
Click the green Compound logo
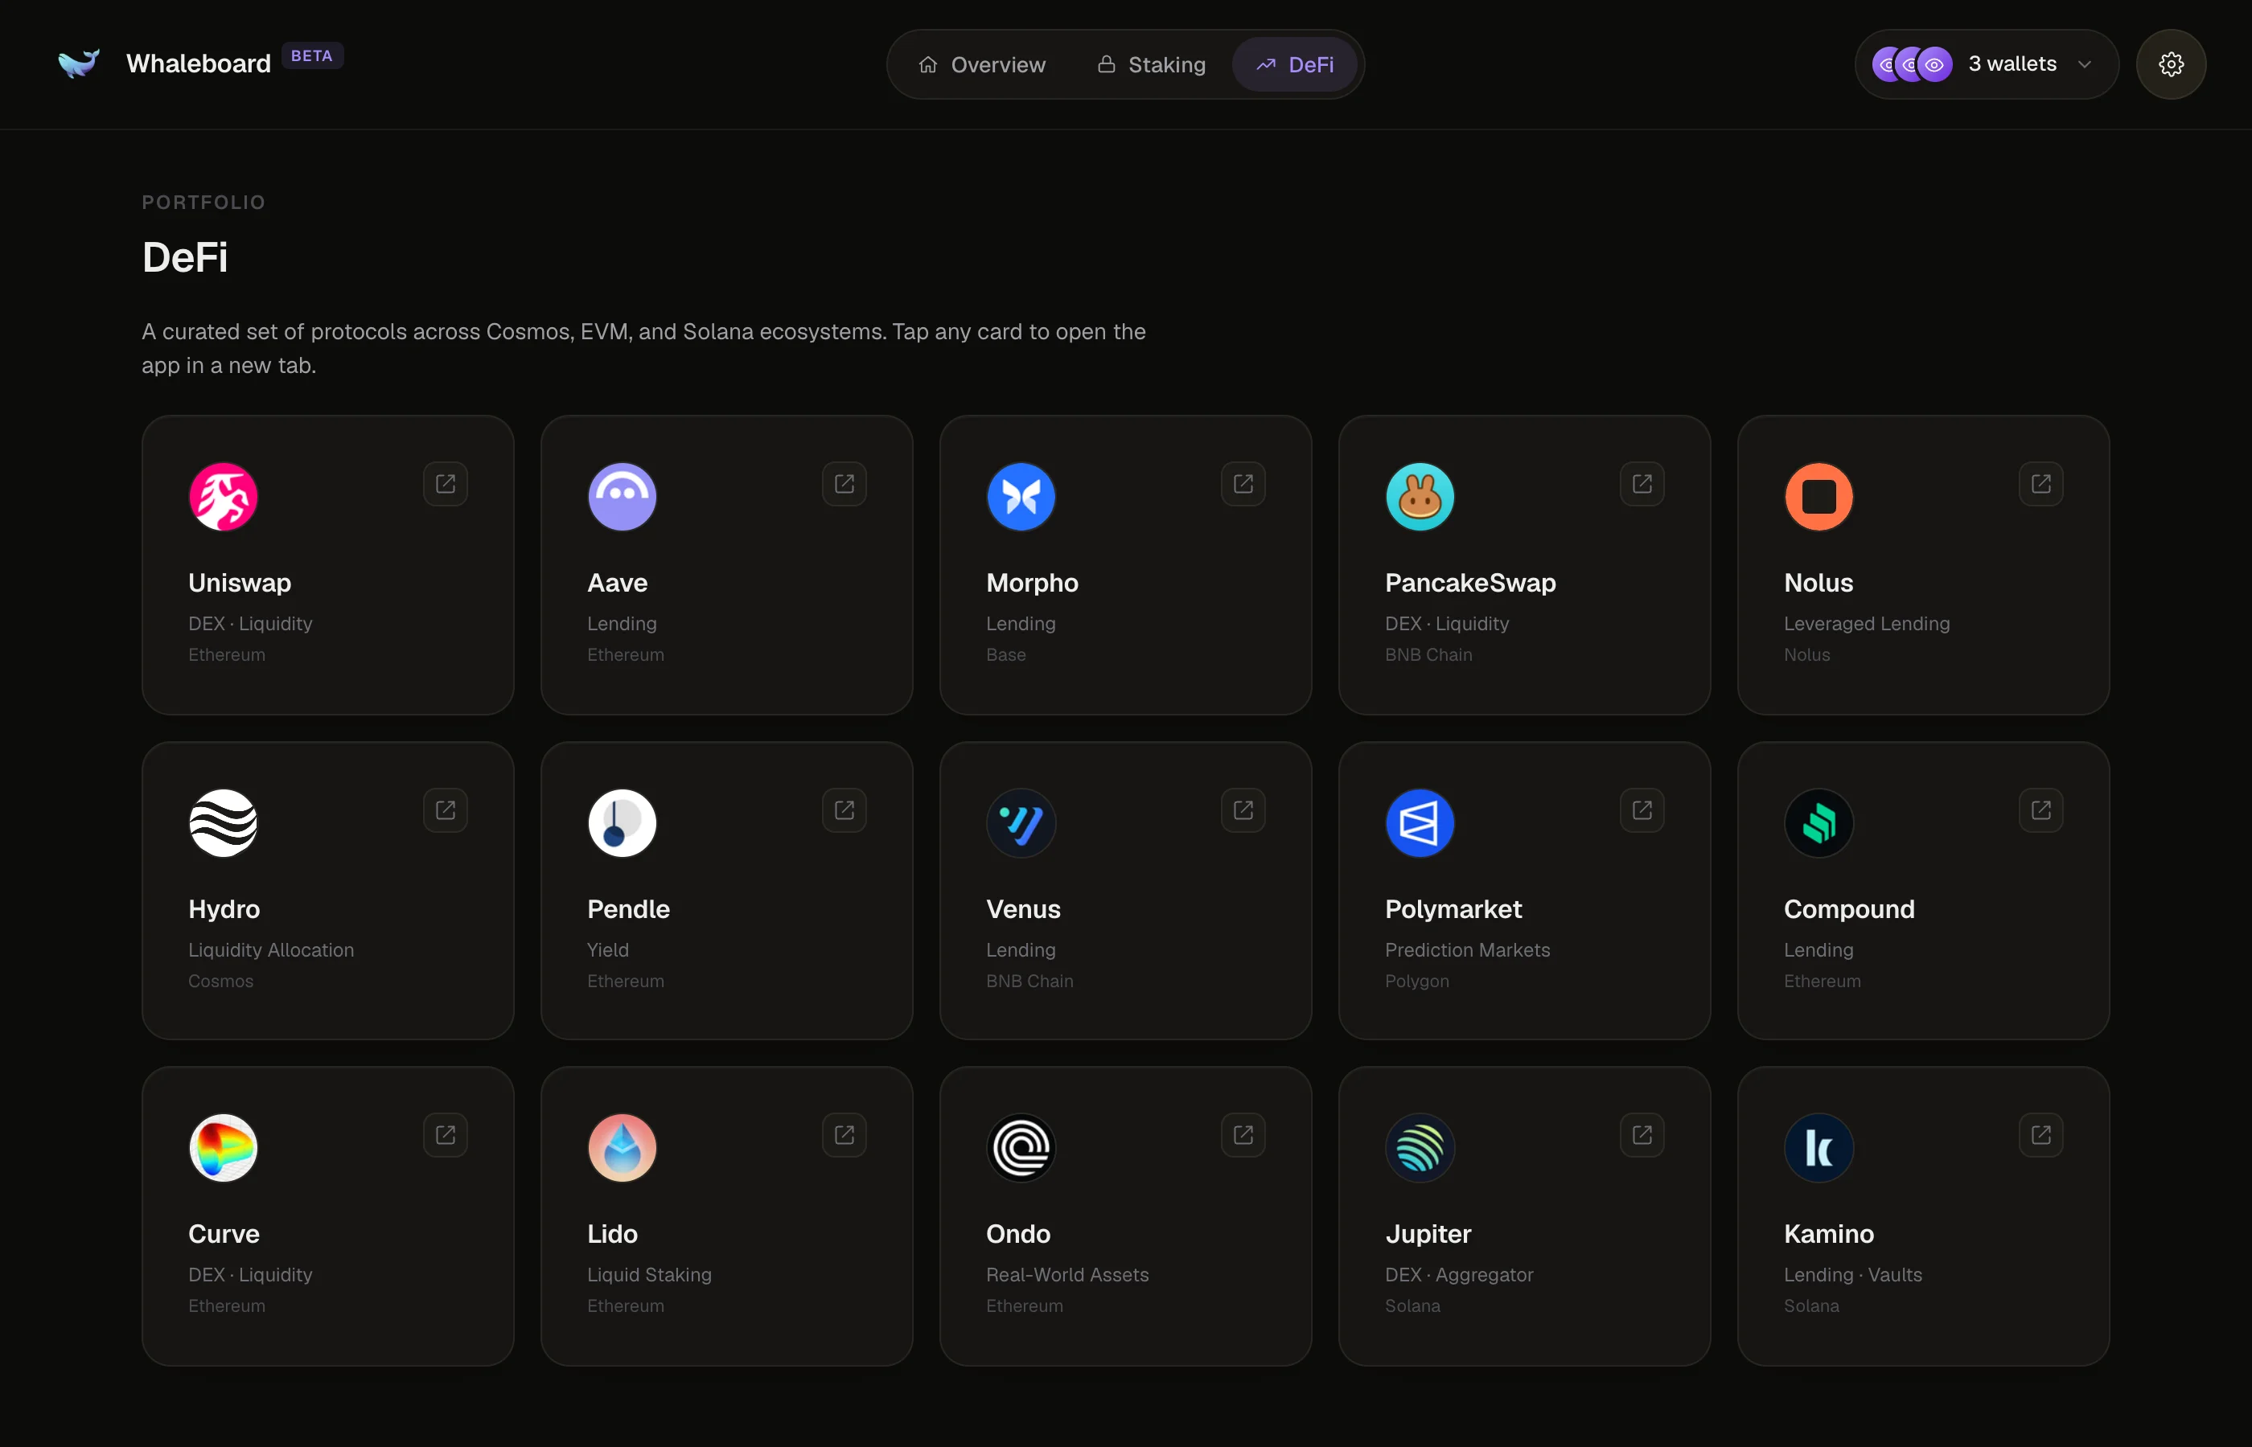[1818, 823]
